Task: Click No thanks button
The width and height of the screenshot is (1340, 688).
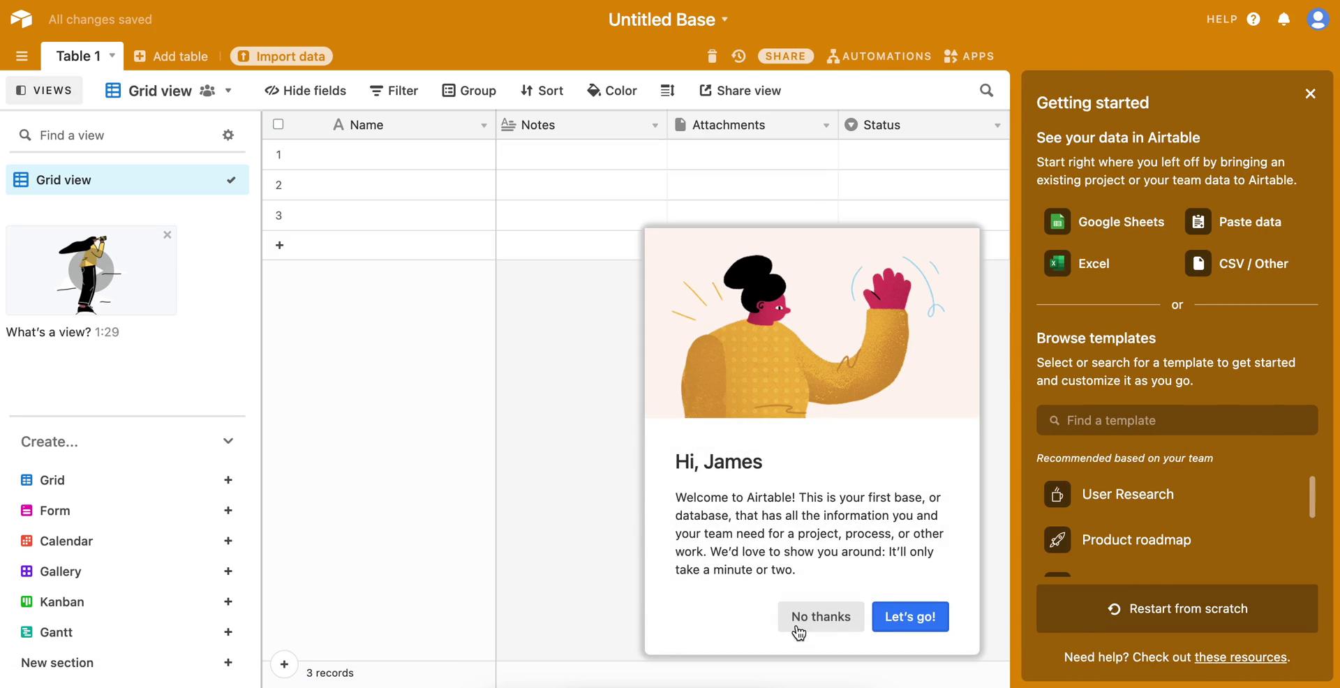Action: (x=821, y=617)
